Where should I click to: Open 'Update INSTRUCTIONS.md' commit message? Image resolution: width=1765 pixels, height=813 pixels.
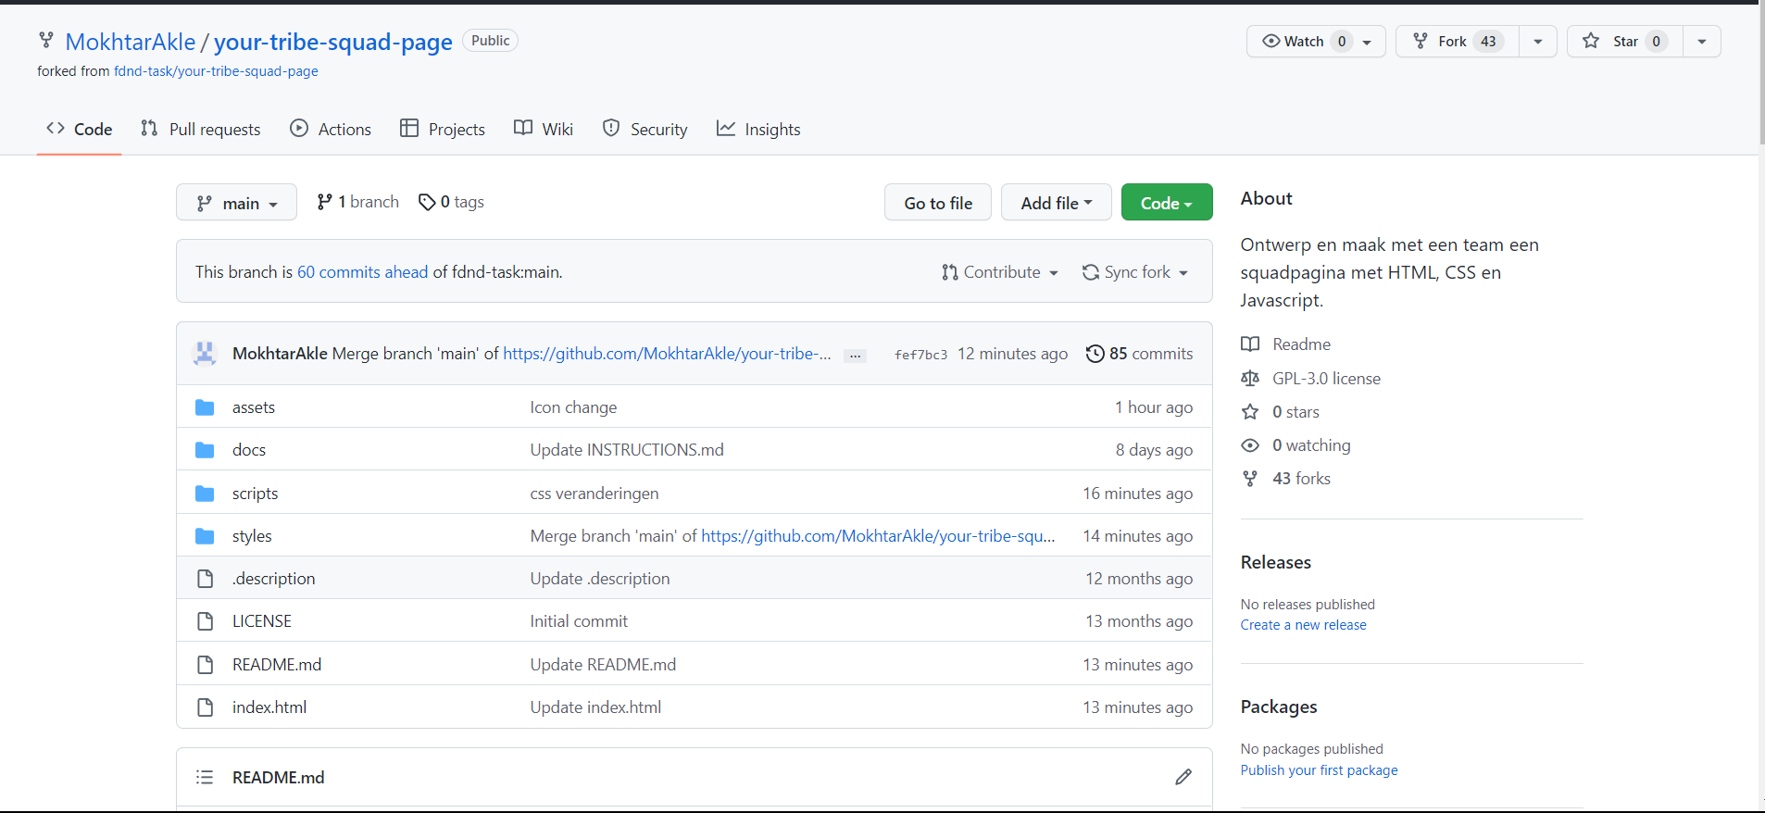click(x=627, y=450)
